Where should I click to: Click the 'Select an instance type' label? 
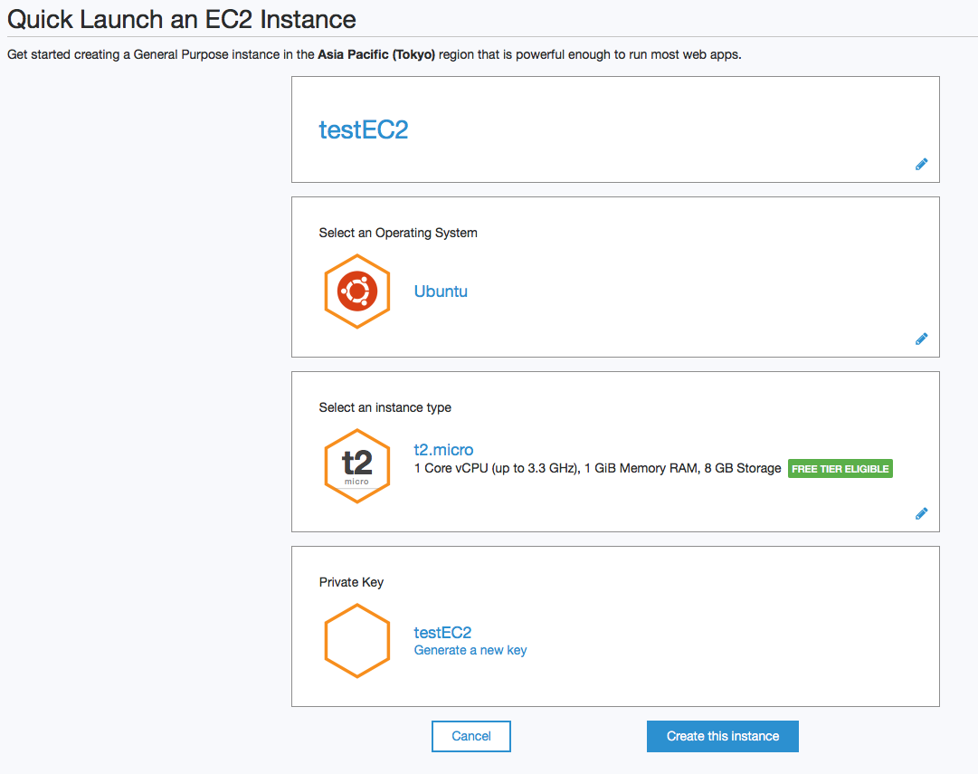coord(385,407)
